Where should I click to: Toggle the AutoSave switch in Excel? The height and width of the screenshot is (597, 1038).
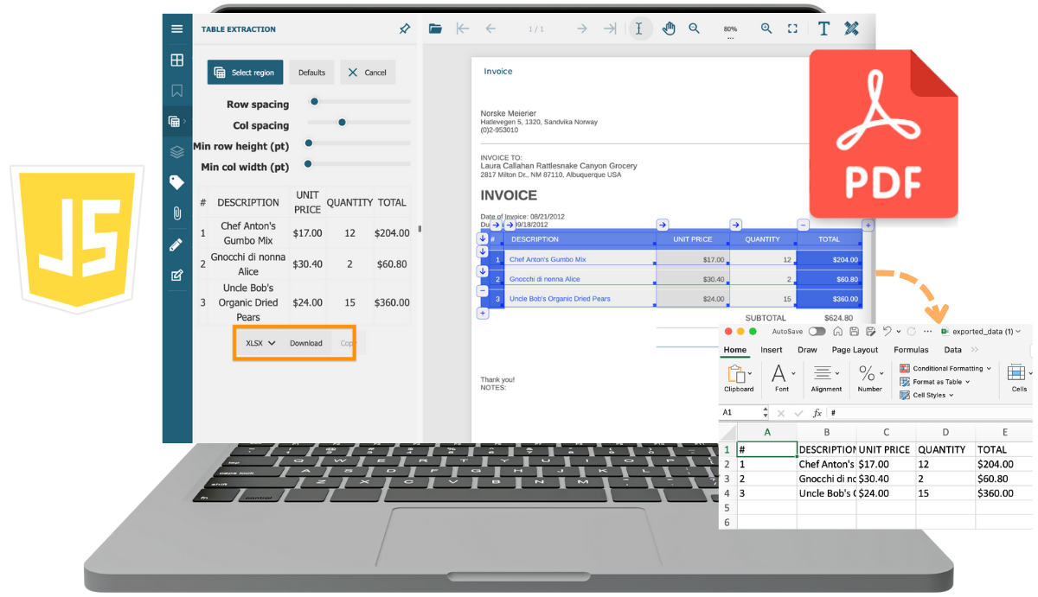pos(817,332)
